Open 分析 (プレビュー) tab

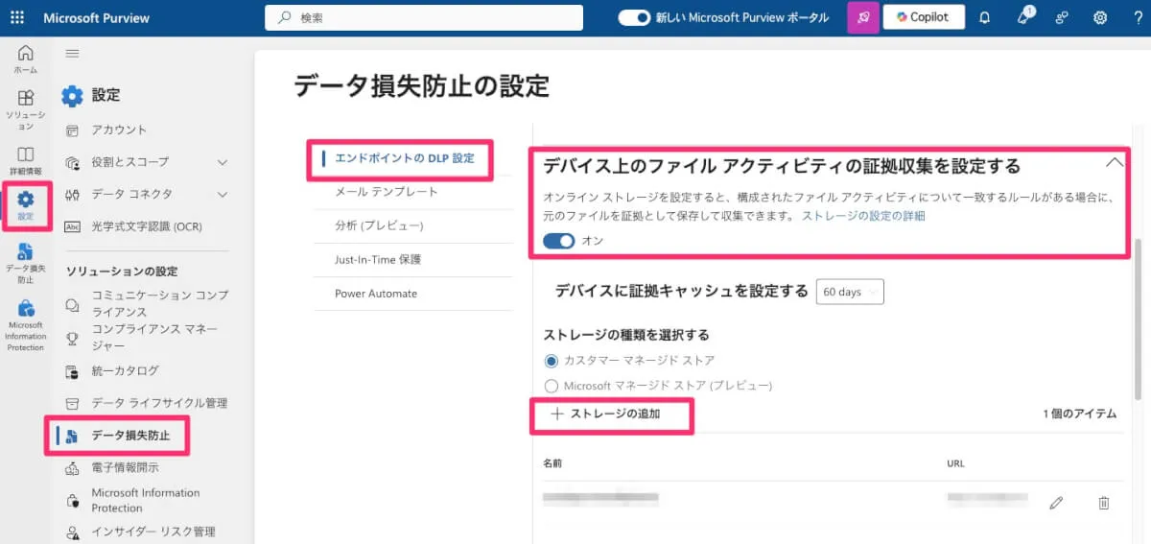tap(379, 225)
